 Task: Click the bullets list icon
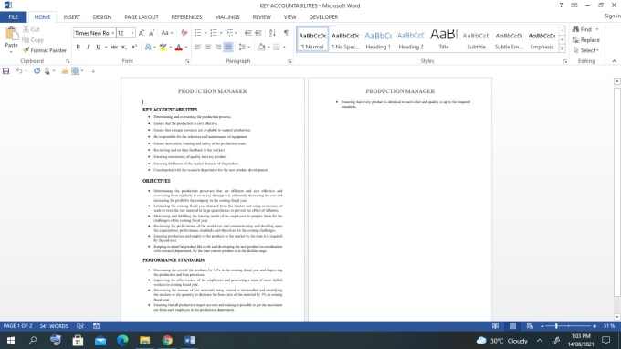tap(198, 33)
